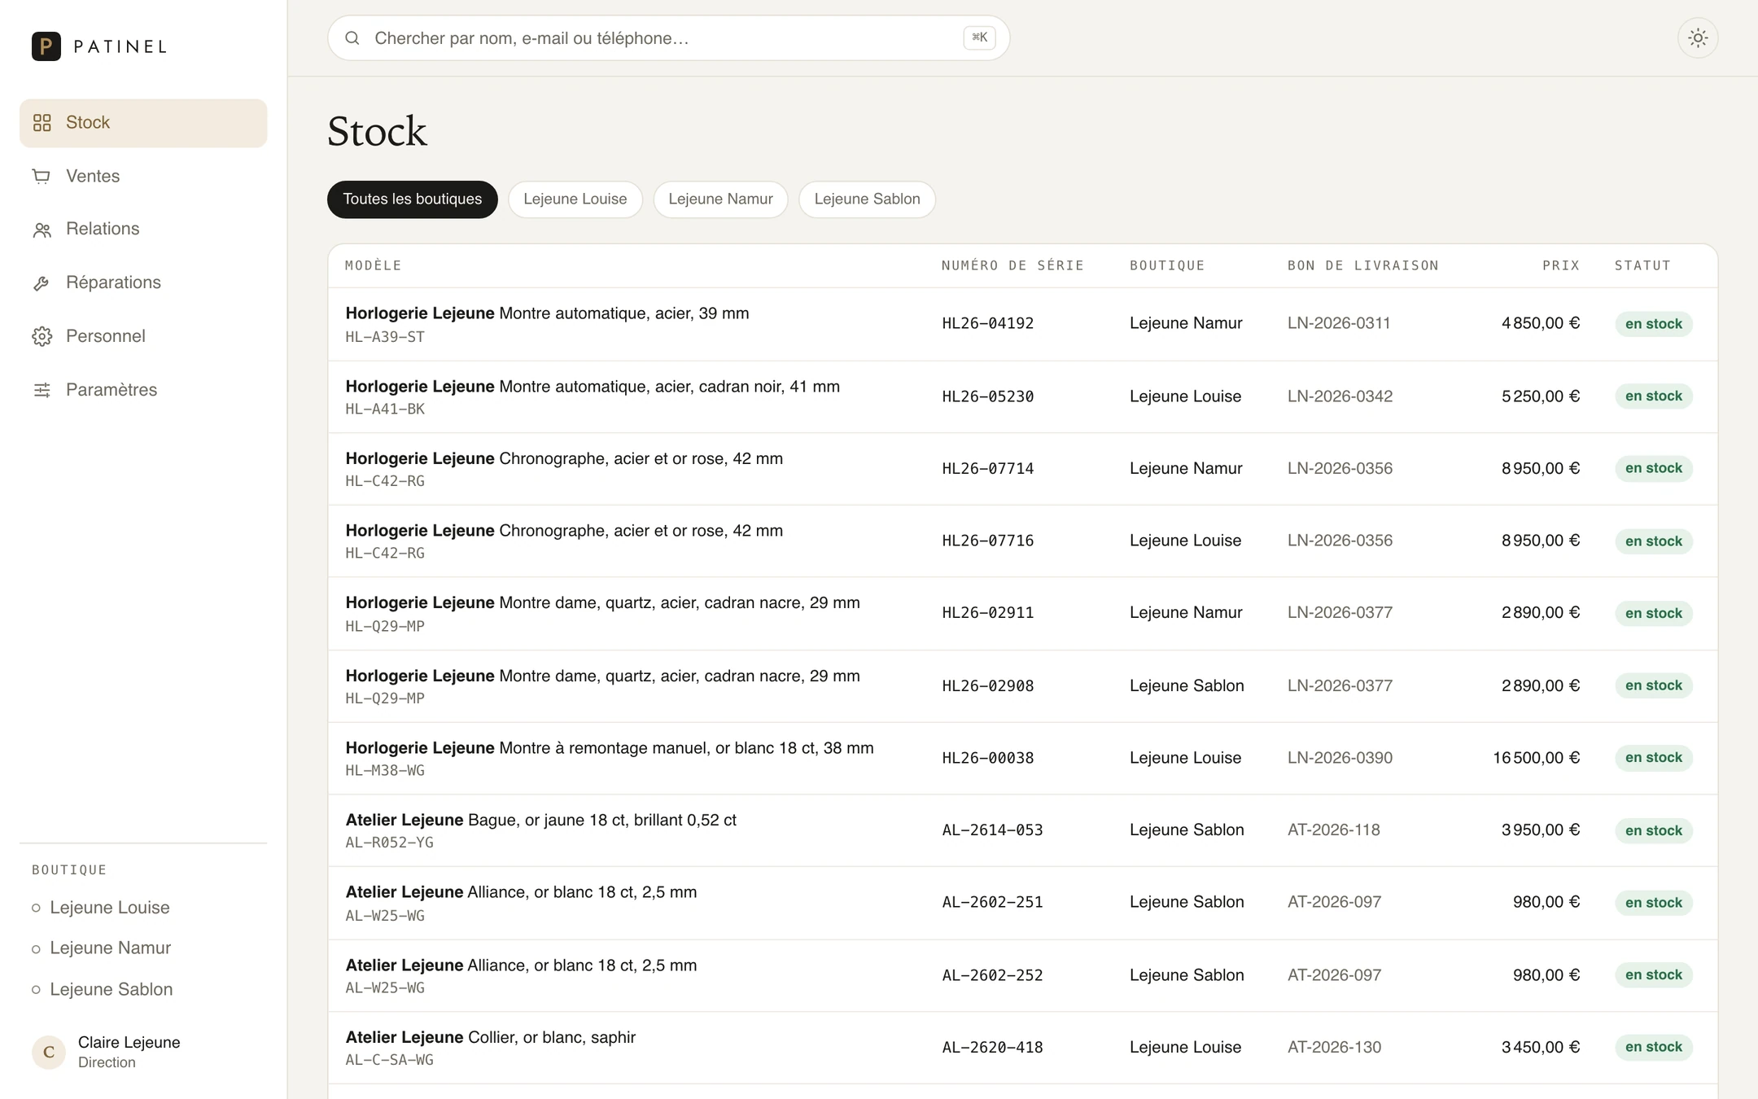This screenshot has width=1758, height=1099.
Task: Filter stock by Lejeune Louise chip
Action: [575, 199]
